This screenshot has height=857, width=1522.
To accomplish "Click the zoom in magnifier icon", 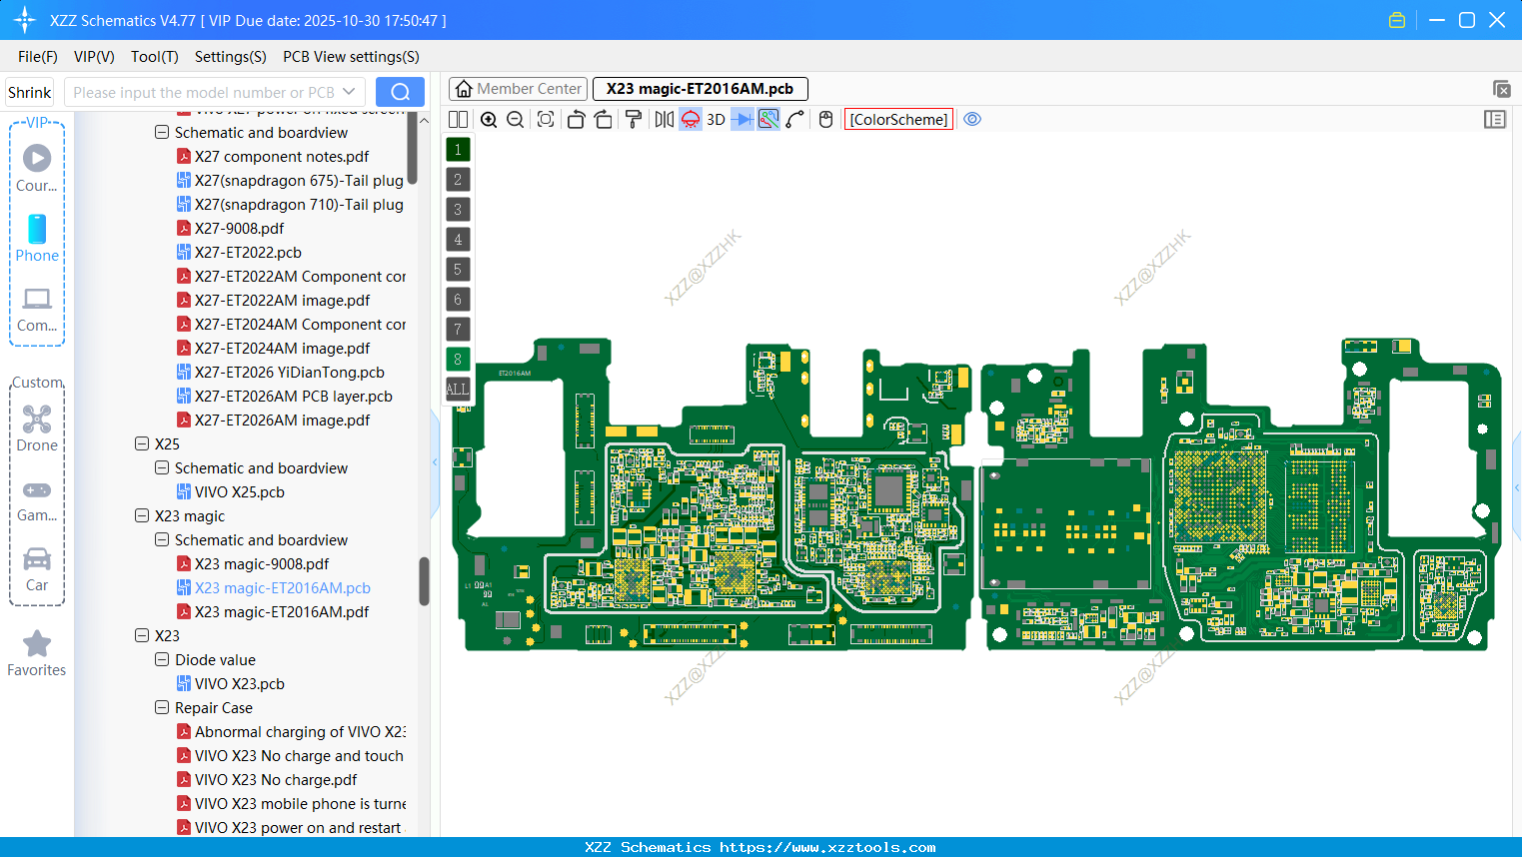I will (x=489, y=120).
